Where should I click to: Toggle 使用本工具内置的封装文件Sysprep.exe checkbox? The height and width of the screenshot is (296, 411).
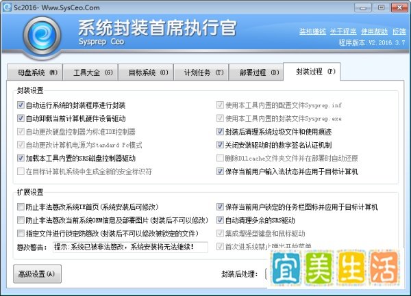[220, 118]
